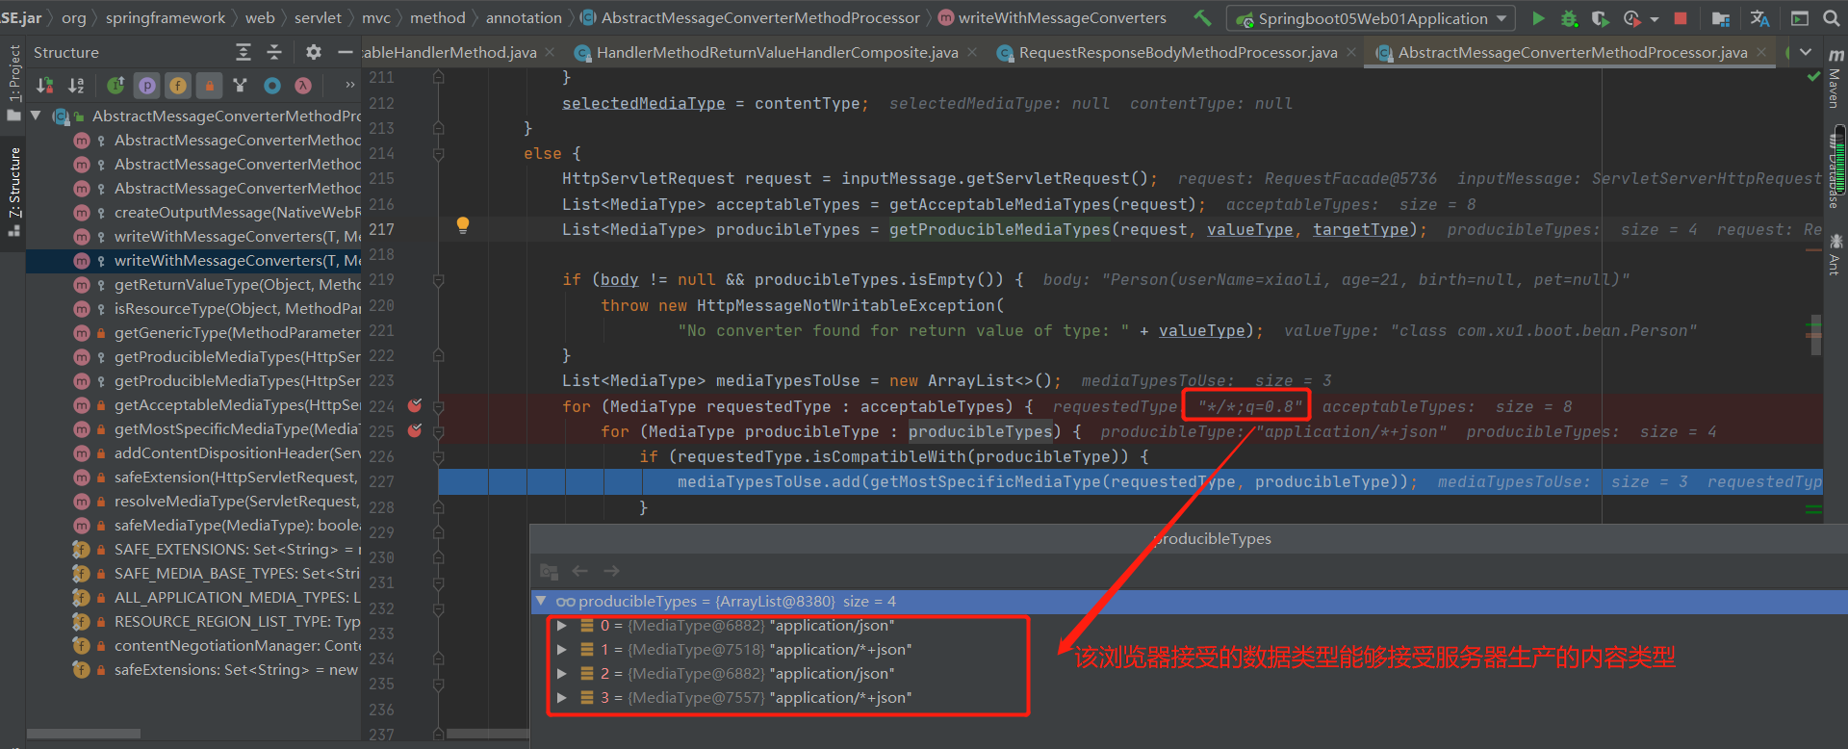Image resolution: width=1848 pixels, height=749 pixels.
Task: Click the profiler run clock icon
Action: click(x=1631, y=17)
